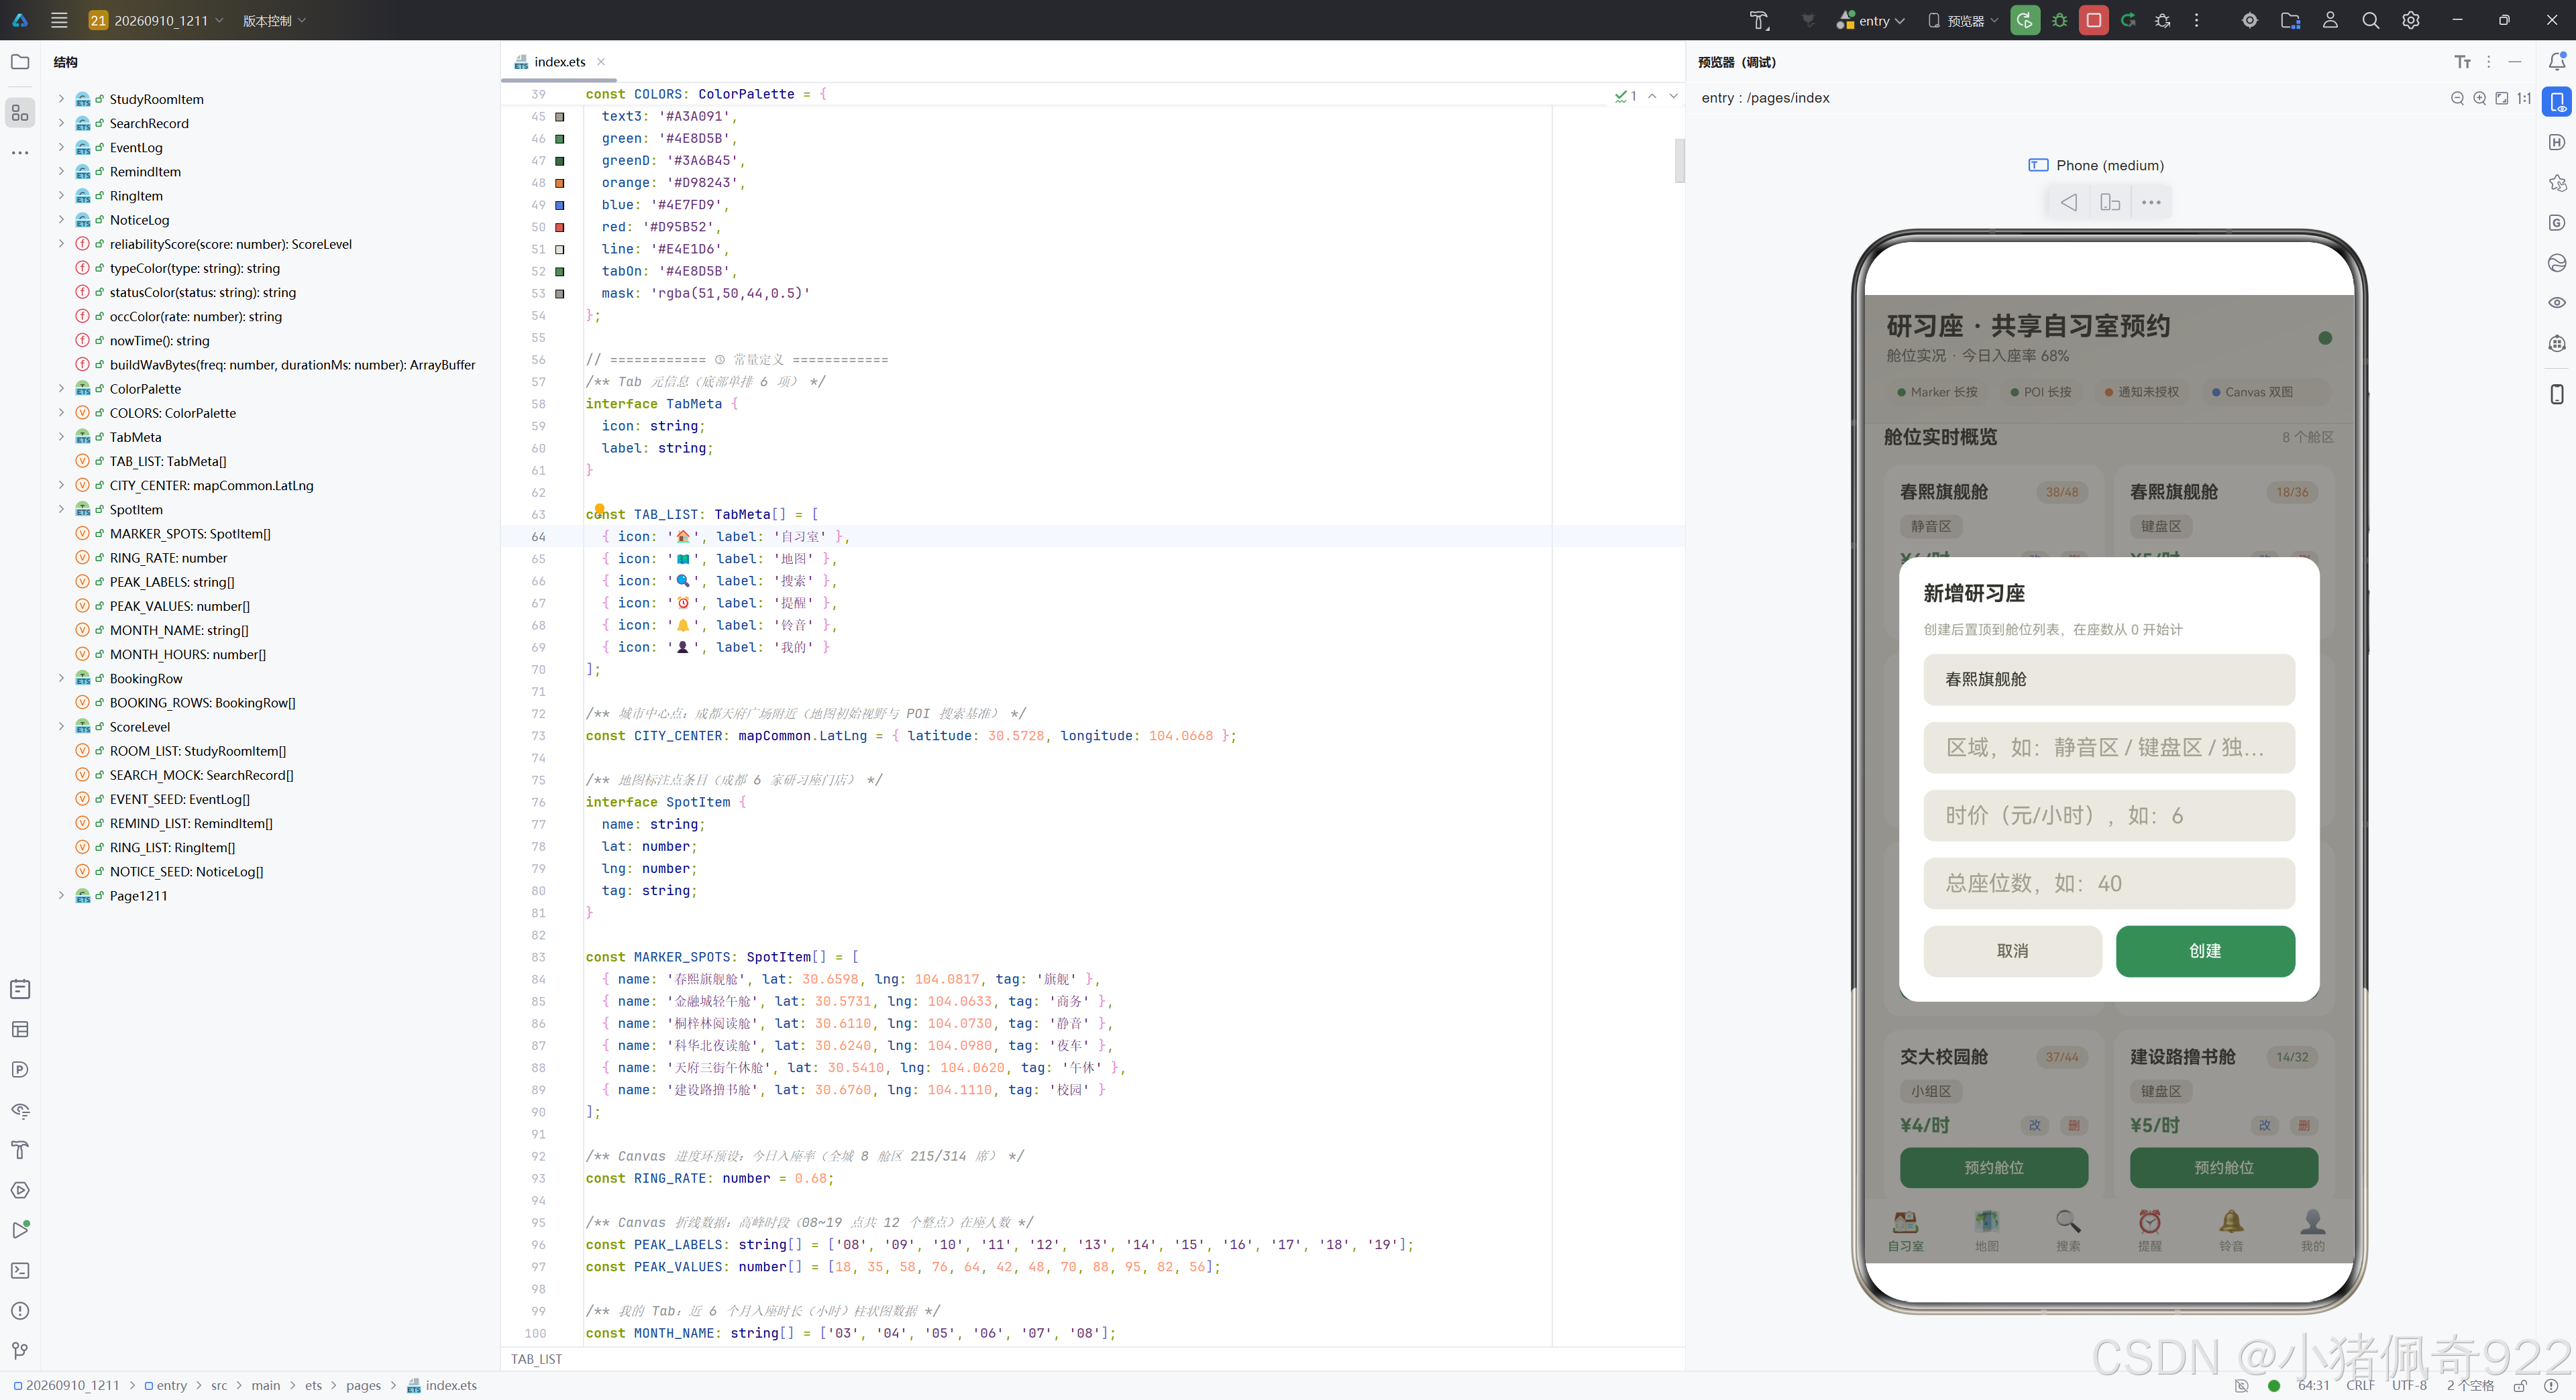This screenshot has width=2576, height=1400.
Task: Select the 我的 bottom tab in preview
Action: coord(2313,1231)
